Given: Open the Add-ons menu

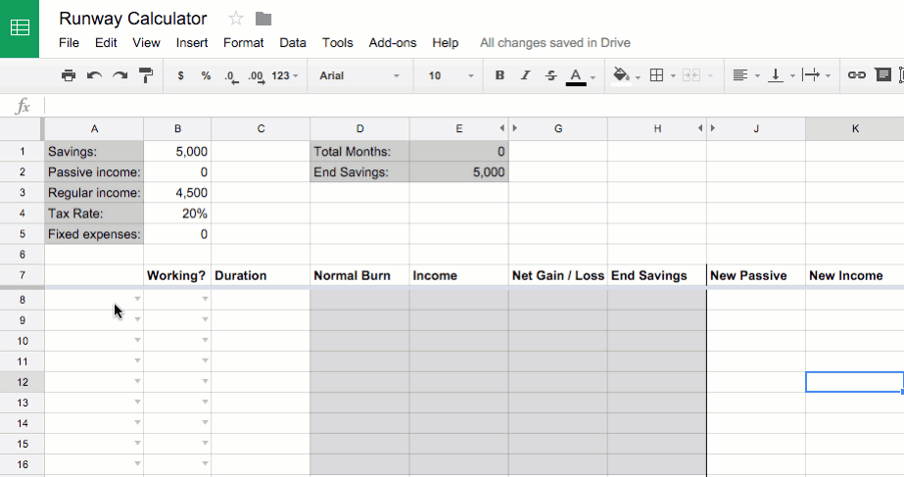Looking at the screenshot, I should coord(392,43).
